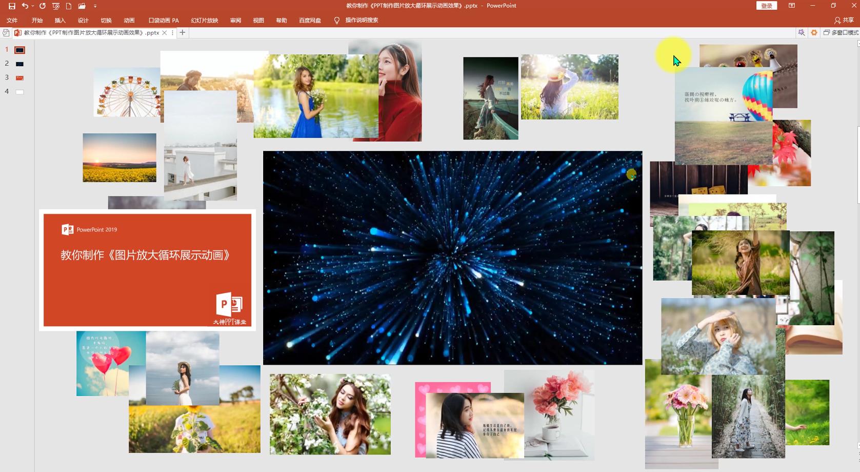Click the magic wand icon in tab bar
860x472 pixels.
point(802,33)
